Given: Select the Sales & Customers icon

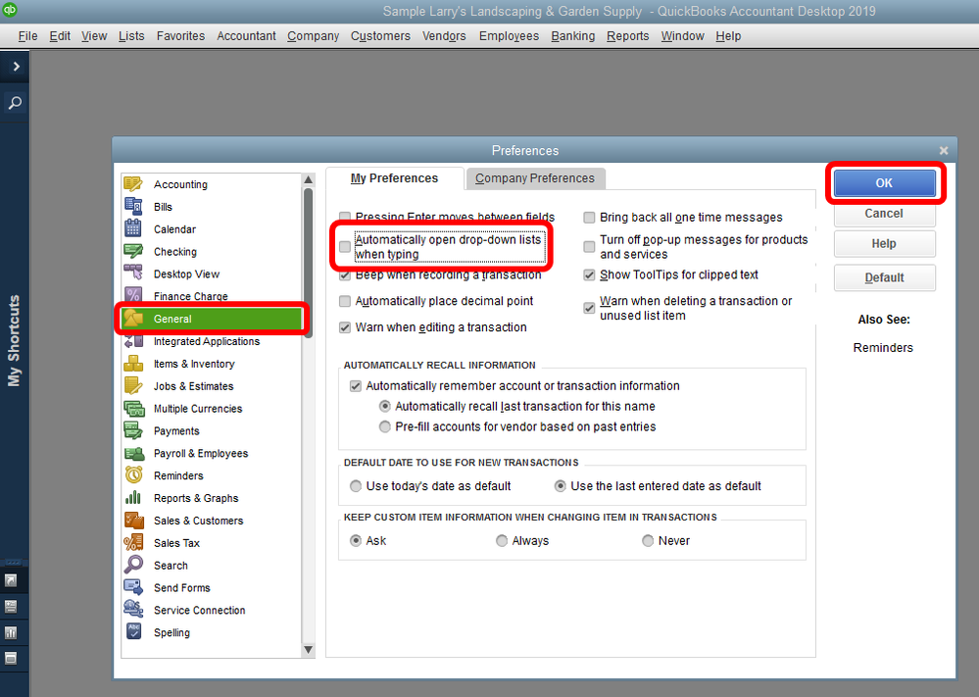Looking at the screenshot, I should (133, 521).
